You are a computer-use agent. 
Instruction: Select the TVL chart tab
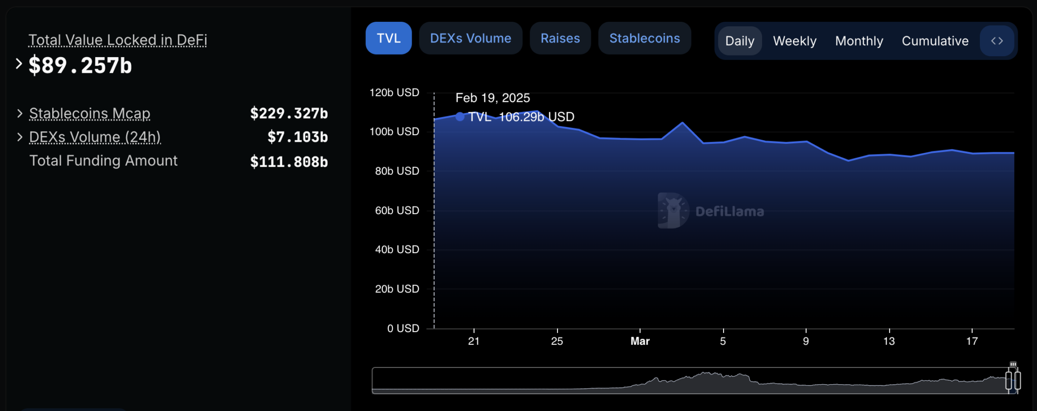pyautogui.click(x=388, y=38)
